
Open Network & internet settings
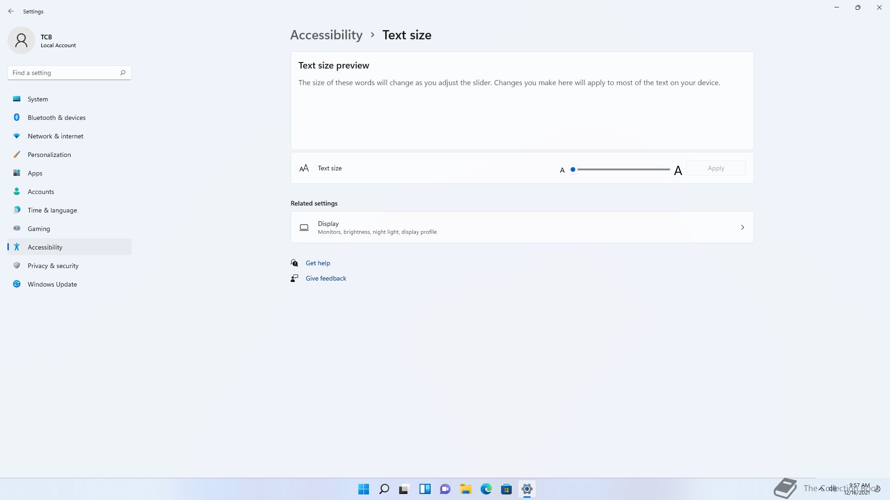click(55, 136)
